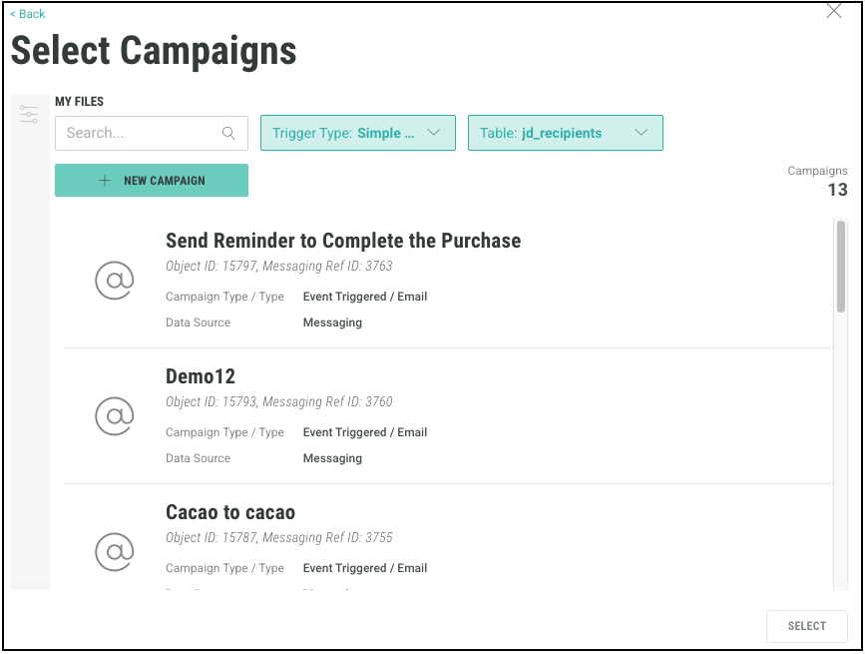
Task: Go back using the Back link
Action: (x=28, y=14)
